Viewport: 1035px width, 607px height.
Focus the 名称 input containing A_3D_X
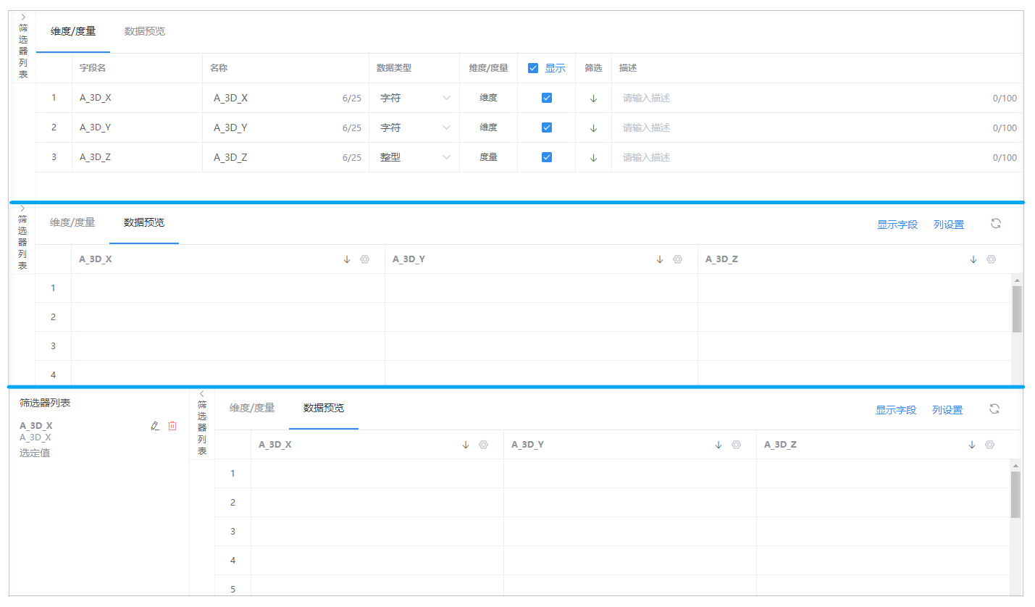286,98
